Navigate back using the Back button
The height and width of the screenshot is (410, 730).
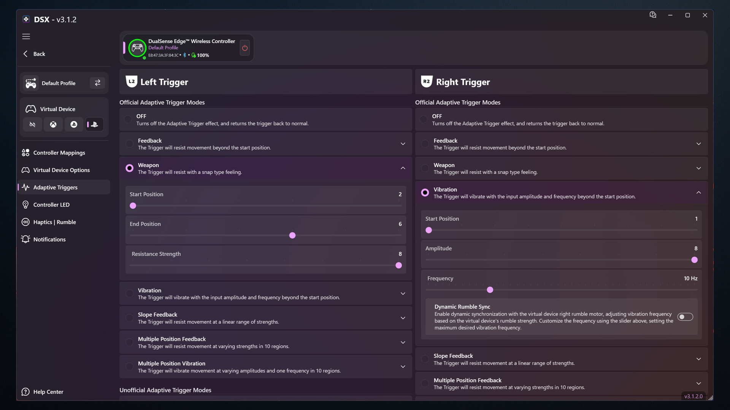click(x=34, y=54)
